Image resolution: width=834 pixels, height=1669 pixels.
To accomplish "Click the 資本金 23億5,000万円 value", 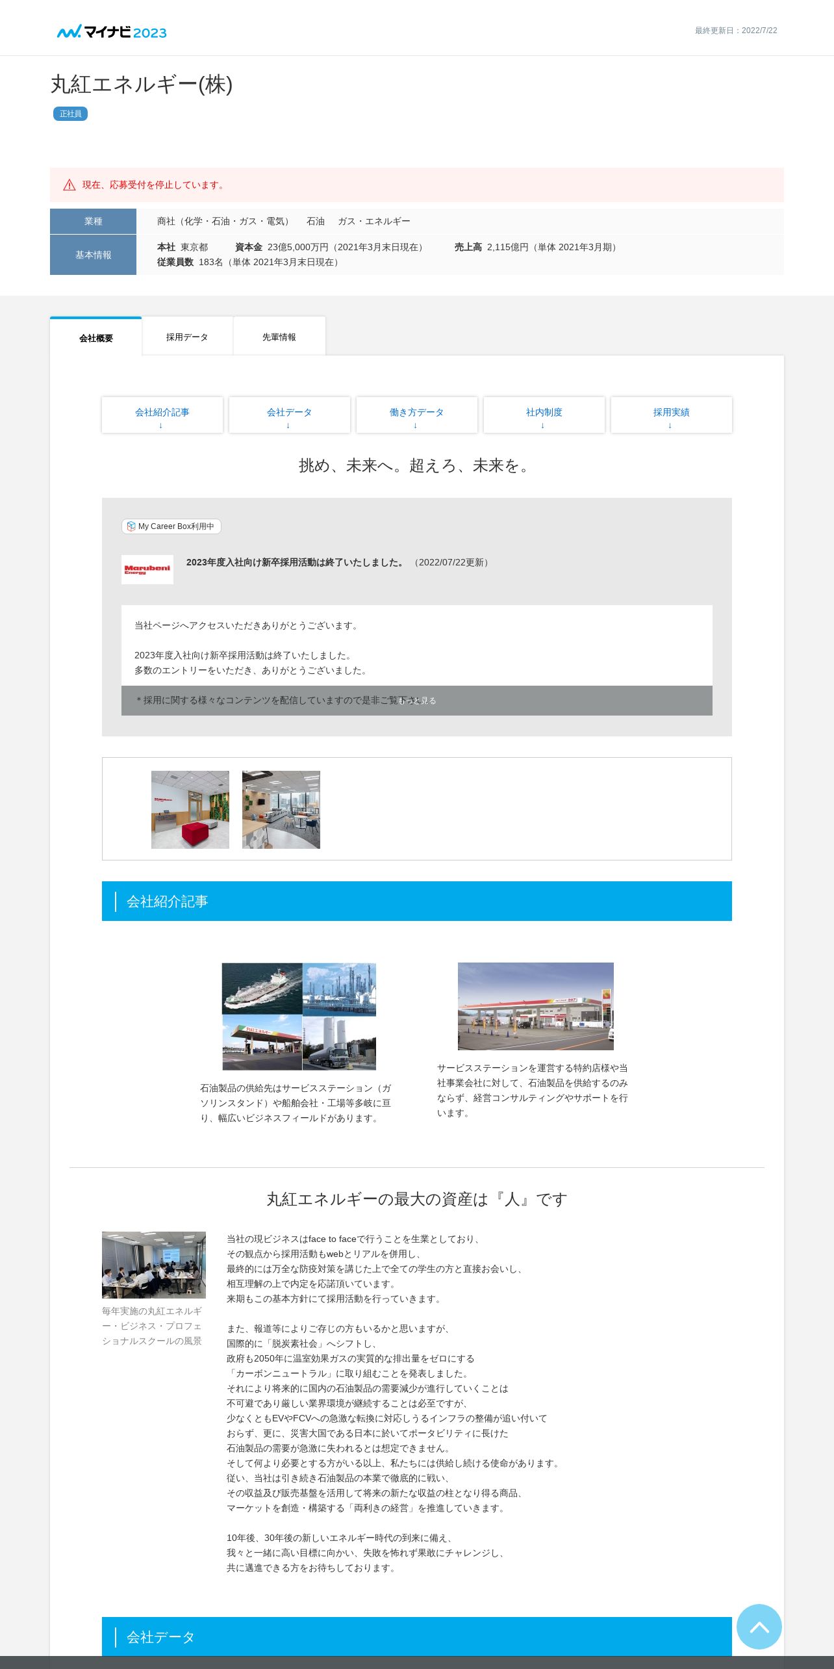I will tap(331, 247).
